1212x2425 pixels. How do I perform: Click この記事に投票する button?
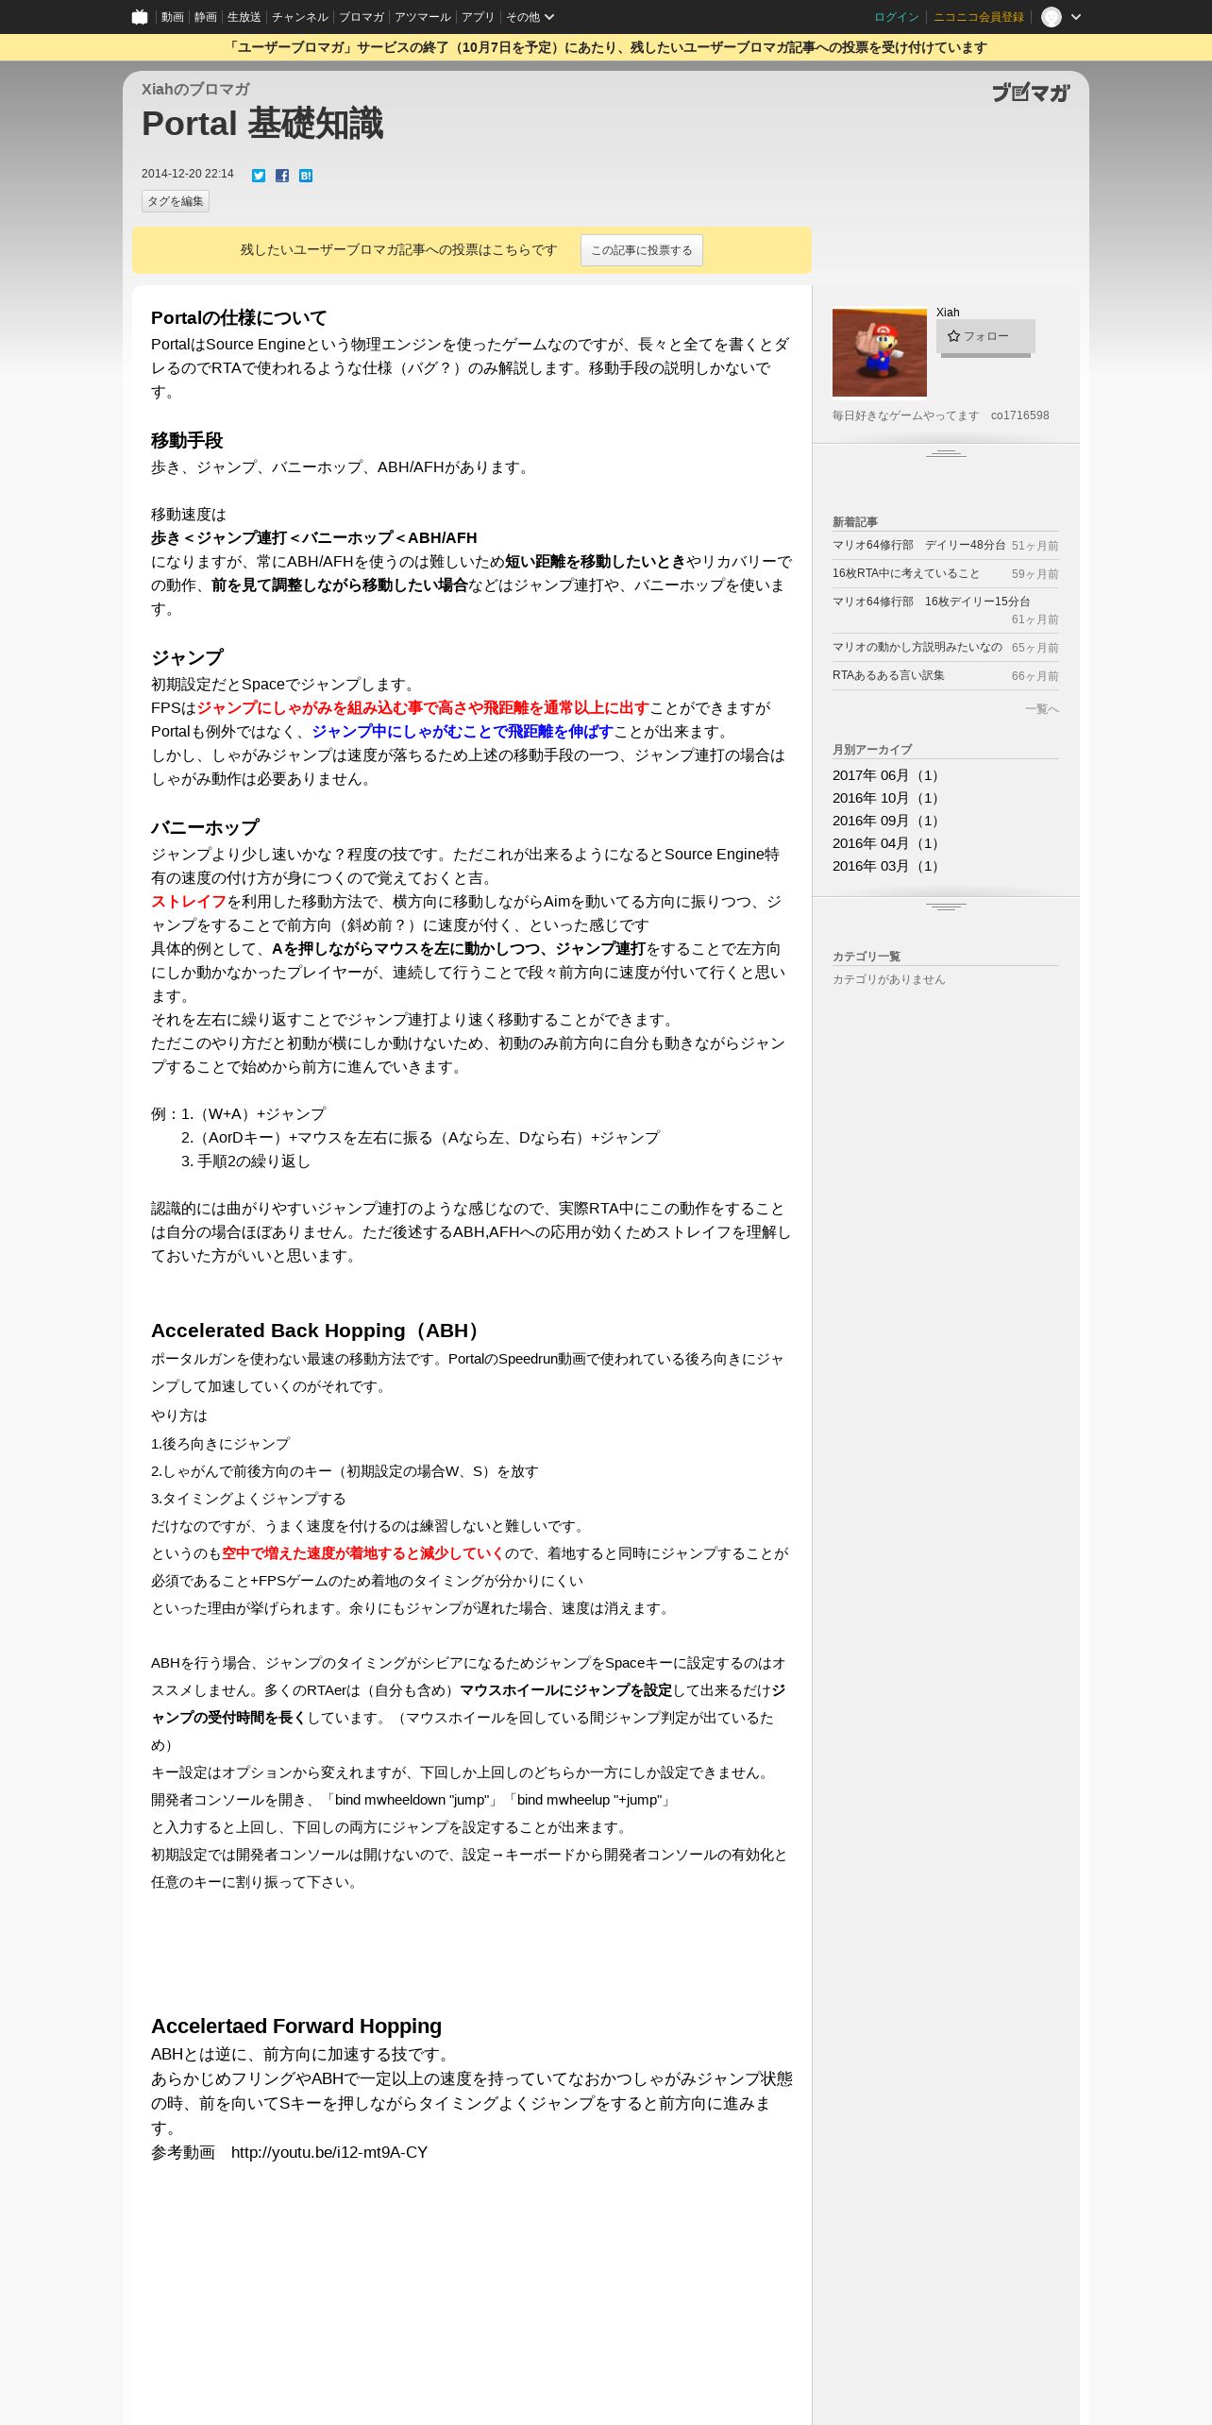tap(642, 250)
